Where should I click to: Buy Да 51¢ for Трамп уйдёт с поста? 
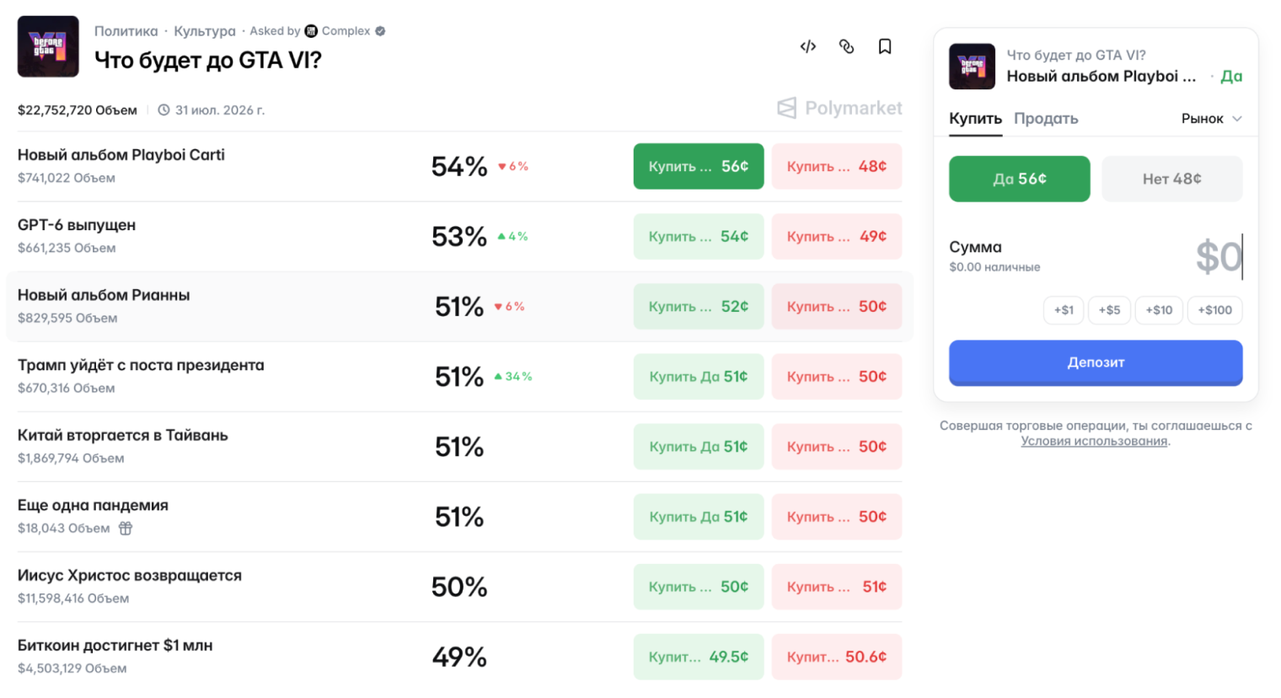(x=699, y=376)
